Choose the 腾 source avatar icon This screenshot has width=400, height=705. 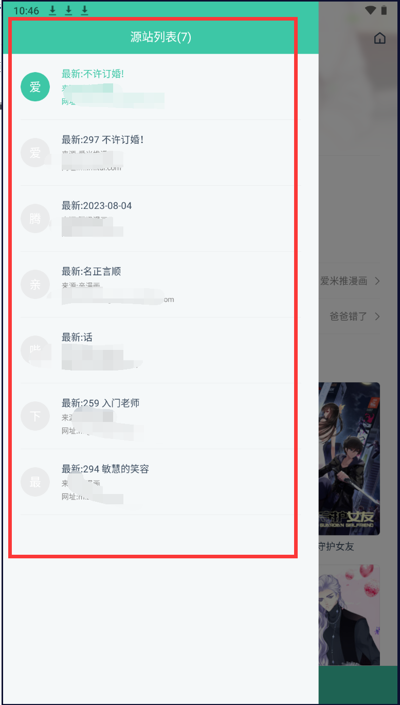point(35,219)
